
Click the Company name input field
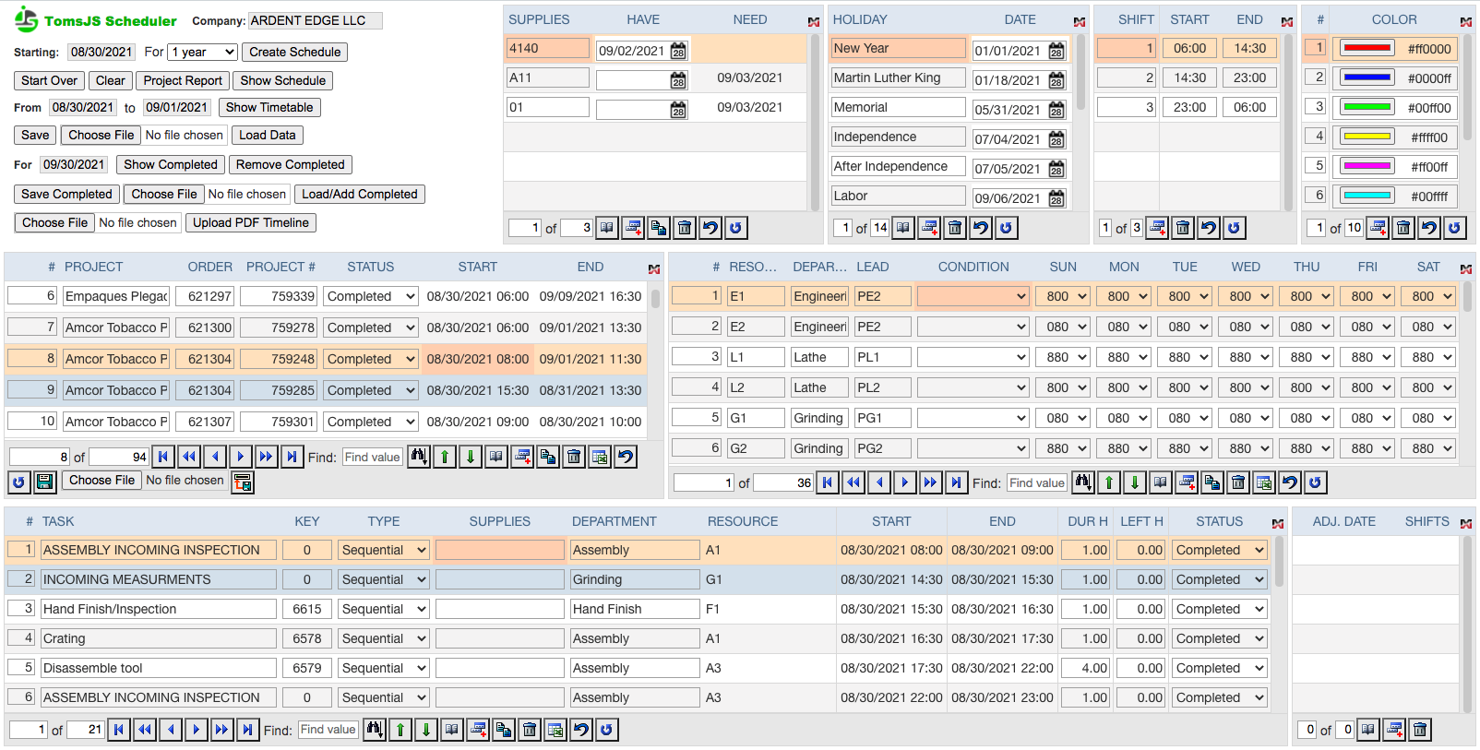click(315, 20)
